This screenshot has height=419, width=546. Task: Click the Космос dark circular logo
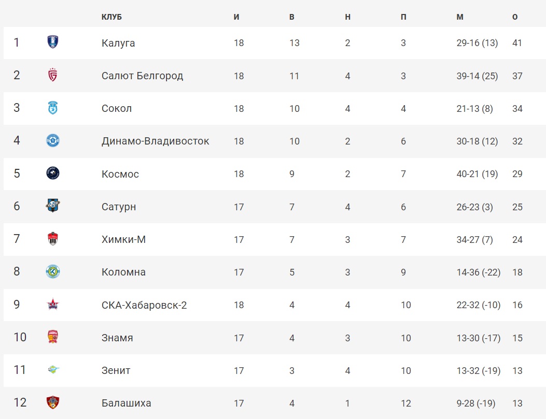53,173
